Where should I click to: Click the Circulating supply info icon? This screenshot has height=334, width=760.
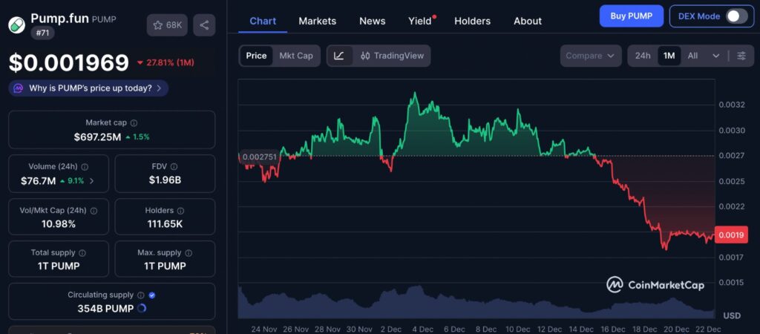[x=141, y=295]
